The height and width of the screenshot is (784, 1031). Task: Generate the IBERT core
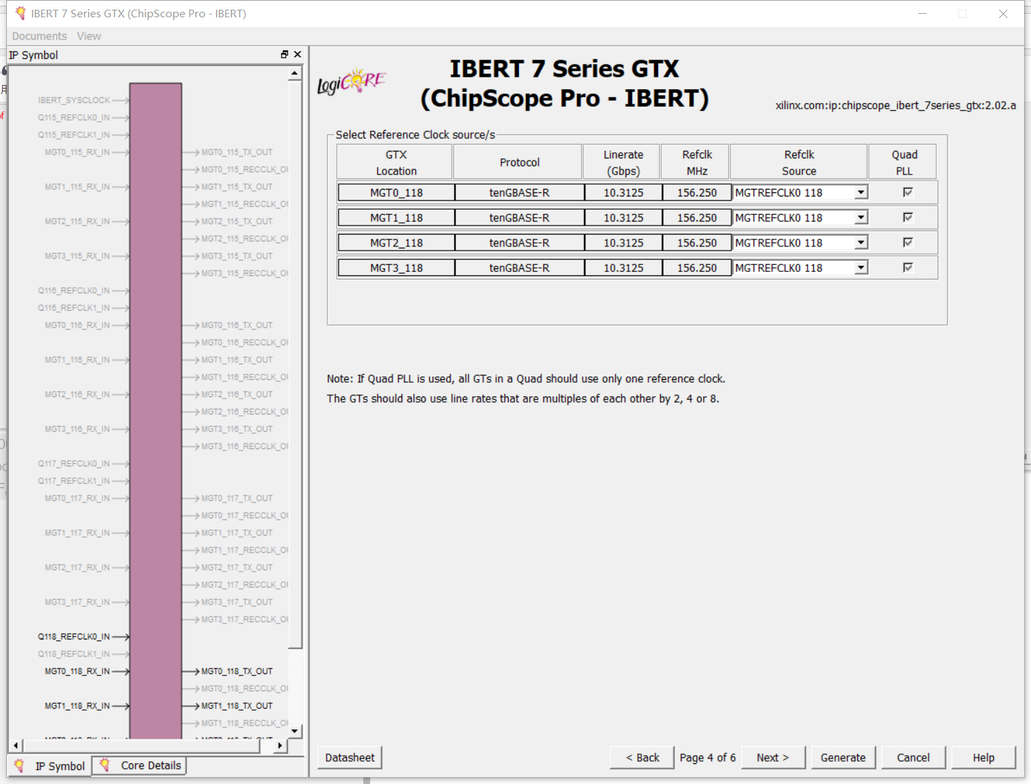843,758
